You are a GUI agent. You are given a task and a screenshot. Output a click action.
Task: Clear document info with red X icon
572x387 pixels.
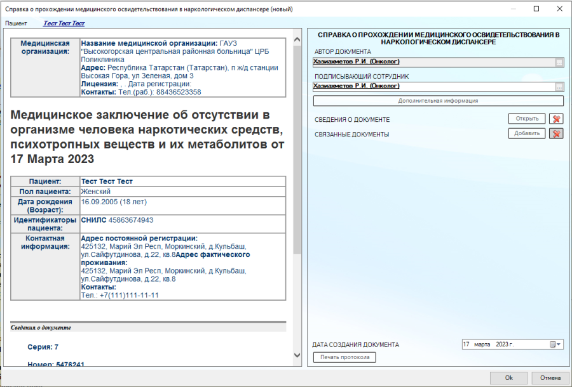[556, 119]
